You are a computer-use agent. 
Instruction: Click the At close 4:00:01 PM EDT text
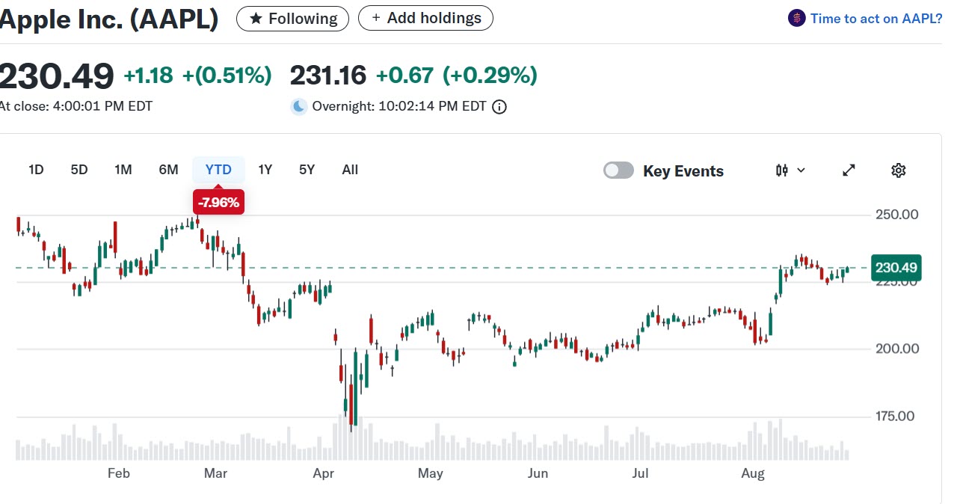[76, 106]
